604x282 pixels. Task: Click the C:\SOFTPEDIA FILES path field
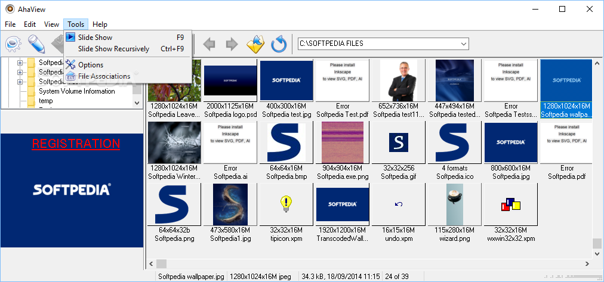tap(378, 44)
